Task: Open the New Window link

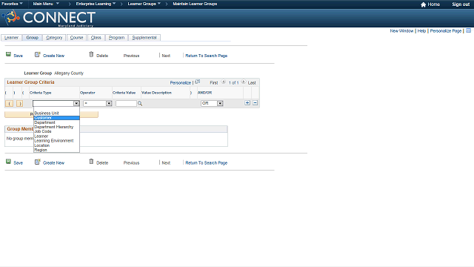Action: 401,31
